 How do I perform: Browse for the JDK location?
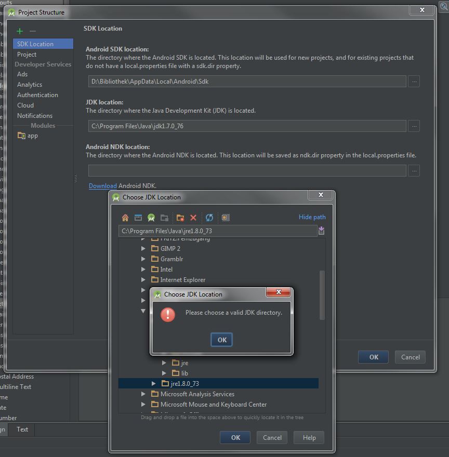[x=414, y=126]
